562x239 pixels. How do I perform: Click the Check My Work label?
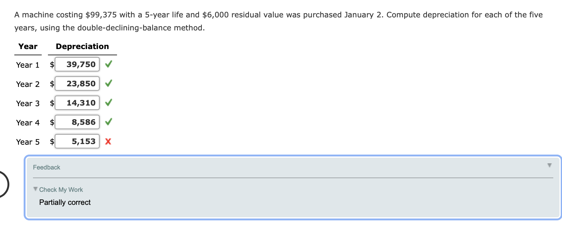pyautogui.click(x=61, y=189)
